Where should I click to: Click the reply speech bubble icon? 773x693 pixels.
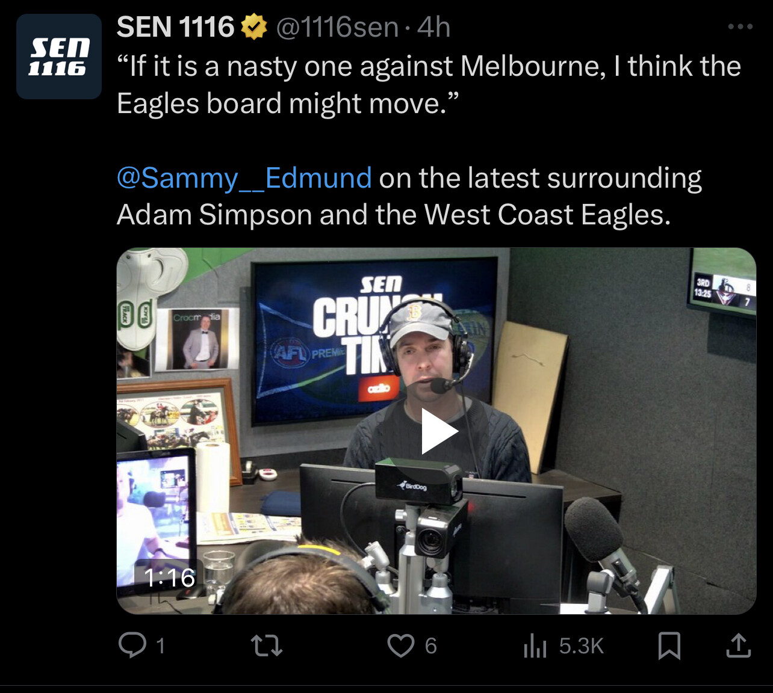[x=132, y=645]
